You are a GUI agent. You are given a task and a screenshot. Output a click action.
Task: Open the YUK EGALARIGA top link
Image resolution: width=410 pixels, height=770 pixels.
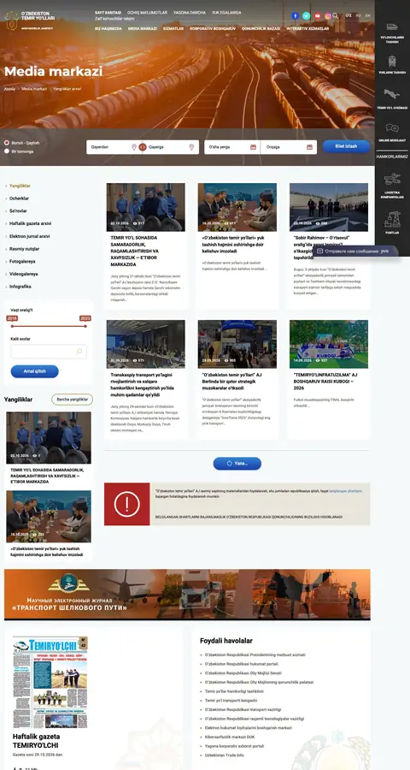click(226, 13)
